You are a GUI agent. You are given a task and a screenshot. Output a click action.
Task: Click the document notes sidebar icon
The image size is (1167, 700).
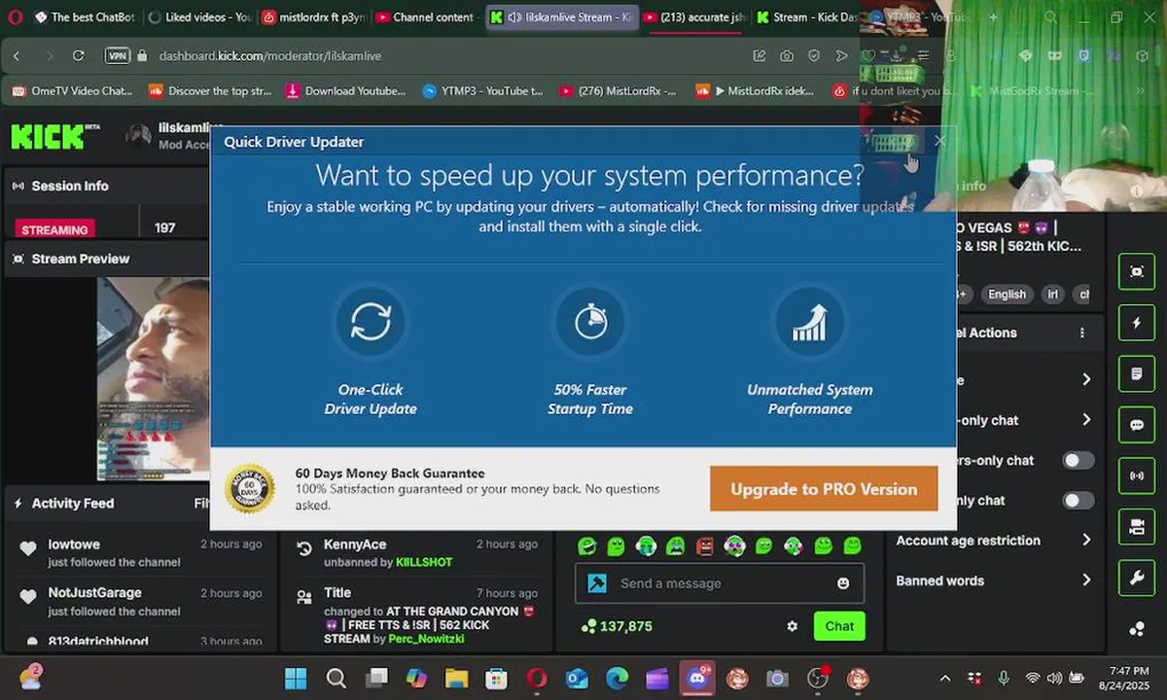click(x=1137, y=374)
